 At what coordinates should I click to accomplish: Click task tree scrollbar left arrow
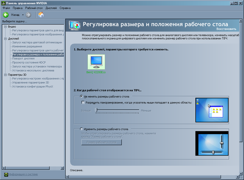[x=4, y=168]
